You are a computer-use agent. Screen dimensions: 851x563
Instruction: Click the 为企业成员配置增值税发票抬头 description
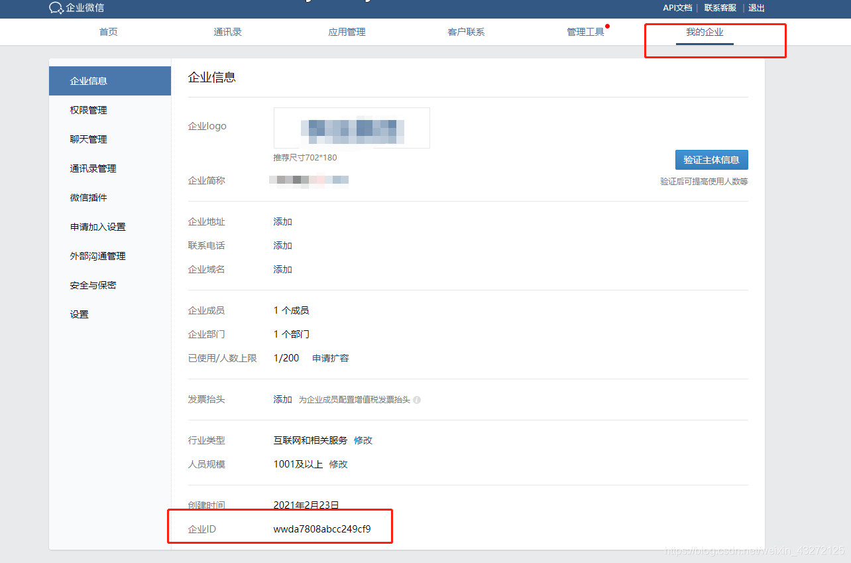pos(355,400)
